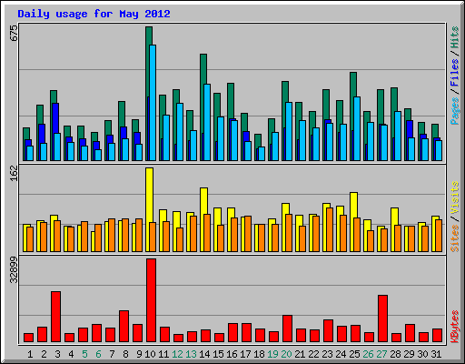Click day label 29 on the x-axis
This screenshot has width=465, height=364.
pos(409,354)
